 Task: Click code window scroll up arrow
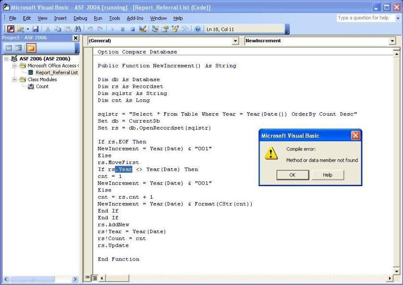click(x=397, y=54)
